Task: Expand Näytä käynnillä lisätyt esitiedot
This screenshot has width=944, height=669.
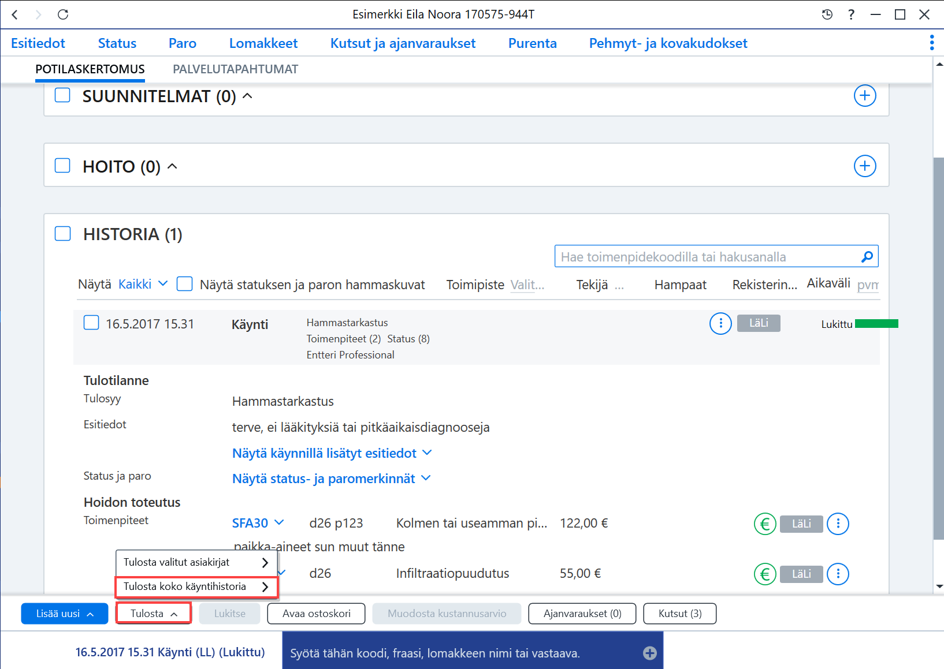Action: (x=332, y=453)
